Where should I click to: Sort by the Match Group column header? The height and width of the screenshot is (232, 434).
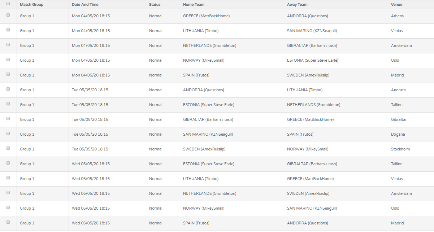(x=31, y=5)
